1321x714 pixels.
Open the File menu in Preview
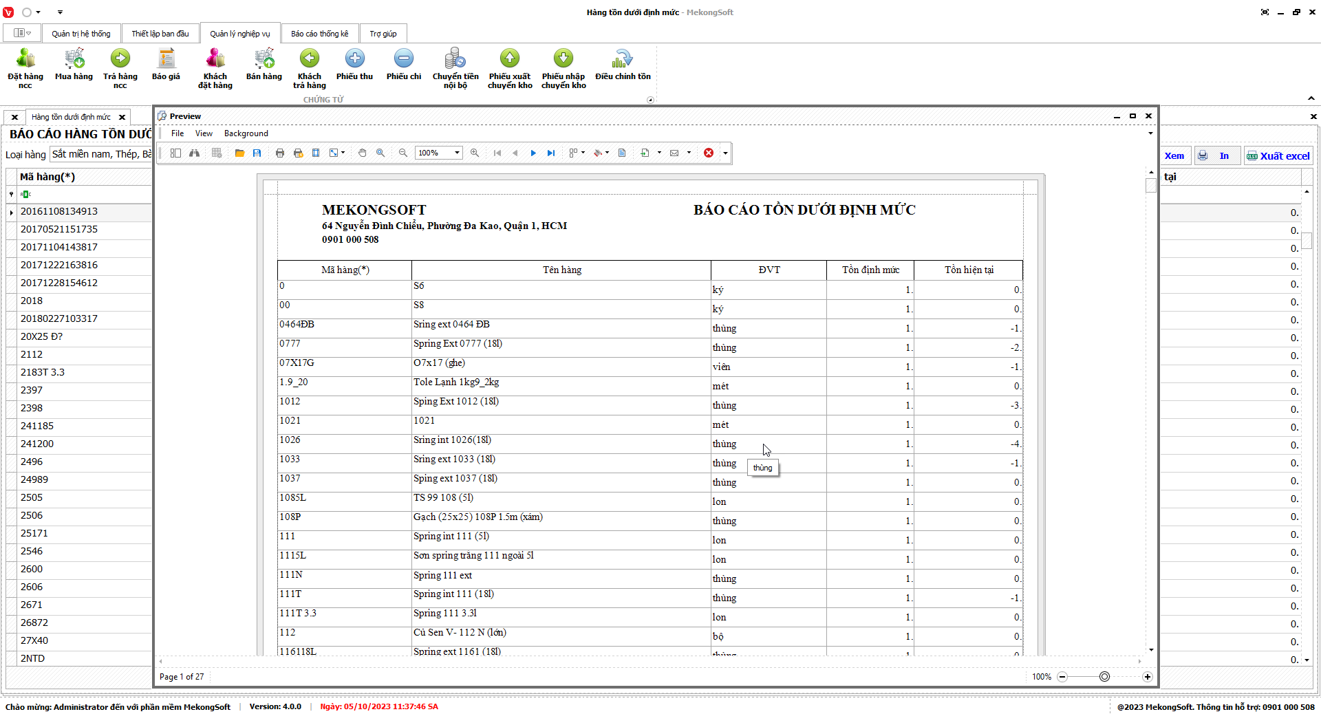(x=178, y=133)
